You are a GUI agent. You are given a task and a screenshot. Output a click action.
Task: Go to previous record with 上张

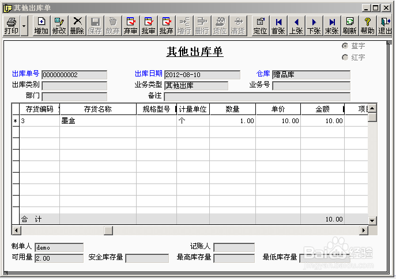coord(296,26)
